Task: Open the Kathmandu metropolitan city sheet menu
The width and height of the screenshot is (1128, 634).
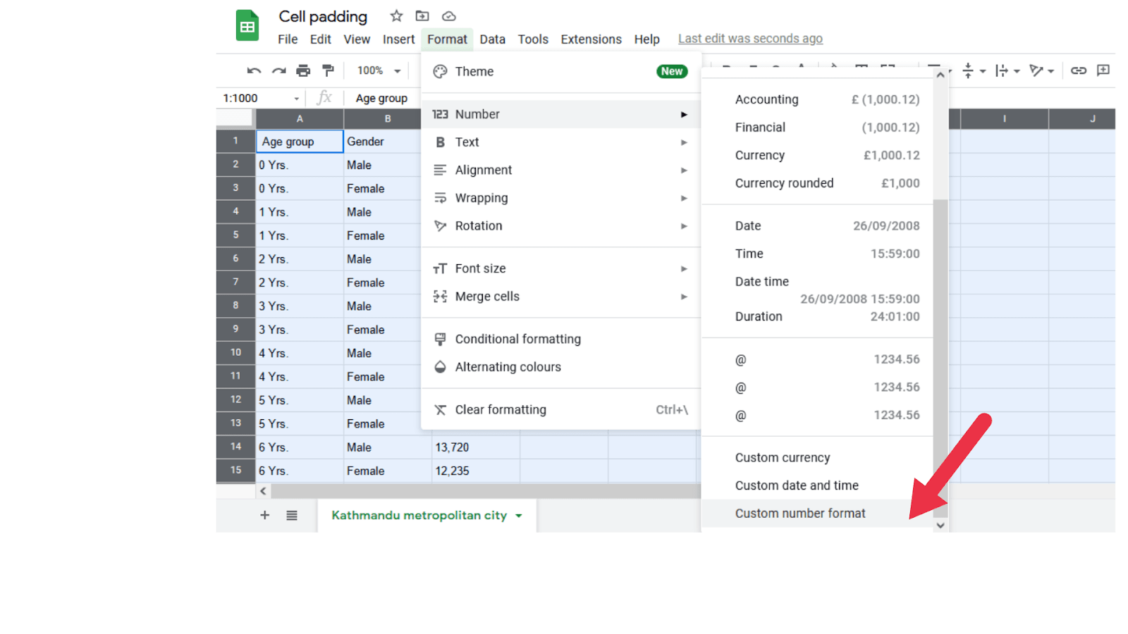Action: coord(519,515)
